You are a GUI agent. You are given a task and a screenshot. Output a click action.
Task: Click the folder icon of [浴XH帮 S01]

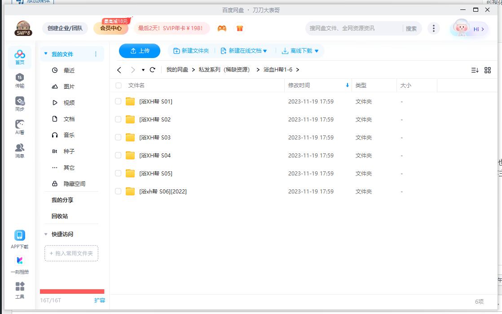(130, 102)
